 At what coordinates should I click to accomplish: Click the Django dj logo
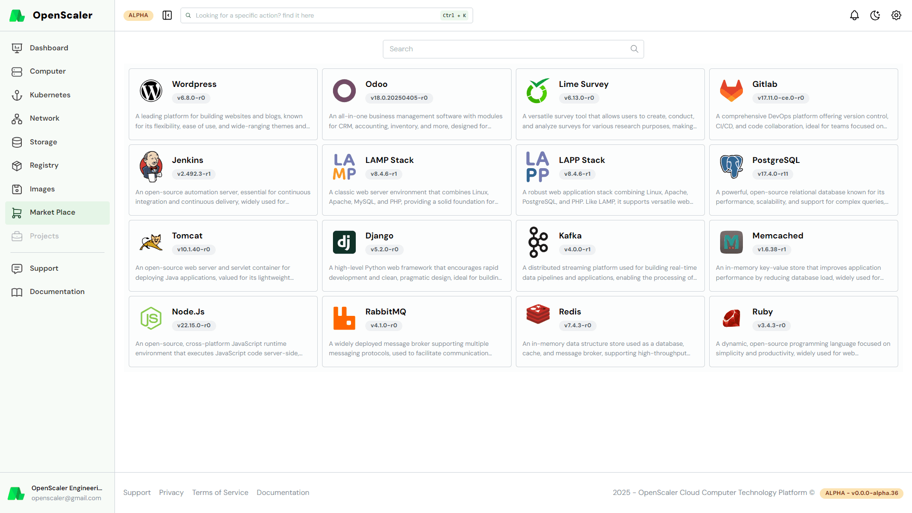[344, 242]
